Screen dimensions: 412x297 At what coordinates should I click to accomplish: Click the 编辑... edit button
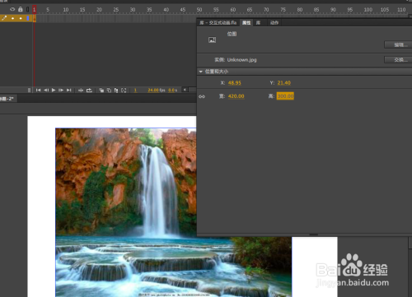(398, 45)
